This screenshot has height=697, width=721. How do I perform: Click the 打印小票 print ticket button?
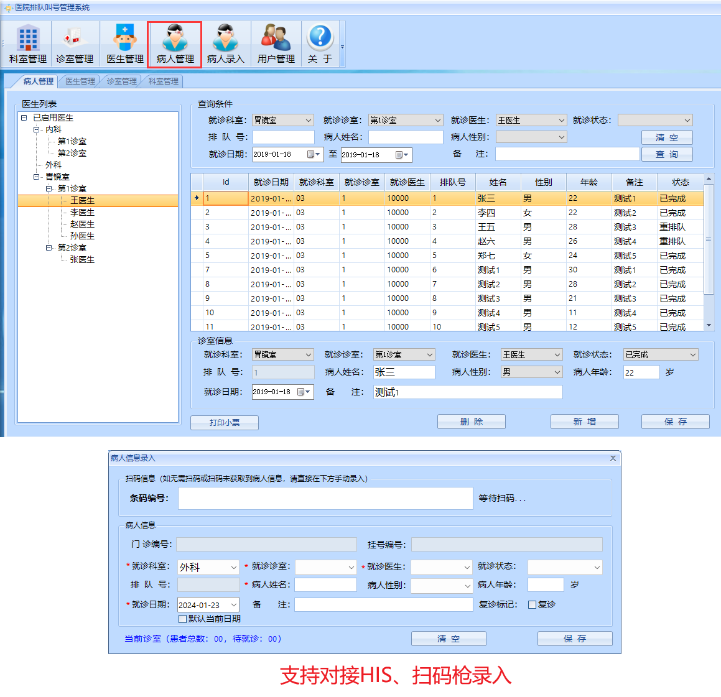[x=224, y=422]
